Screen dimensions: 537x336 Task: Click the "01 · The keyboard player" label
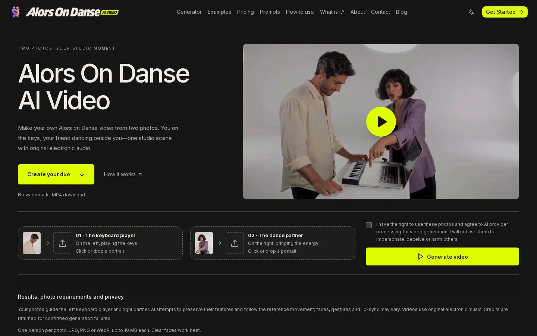[x=106, y=235]
